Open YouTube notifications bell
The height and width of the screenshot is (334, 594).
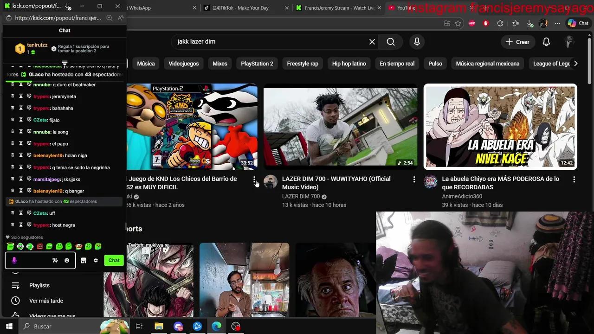(x=546, y=42)
